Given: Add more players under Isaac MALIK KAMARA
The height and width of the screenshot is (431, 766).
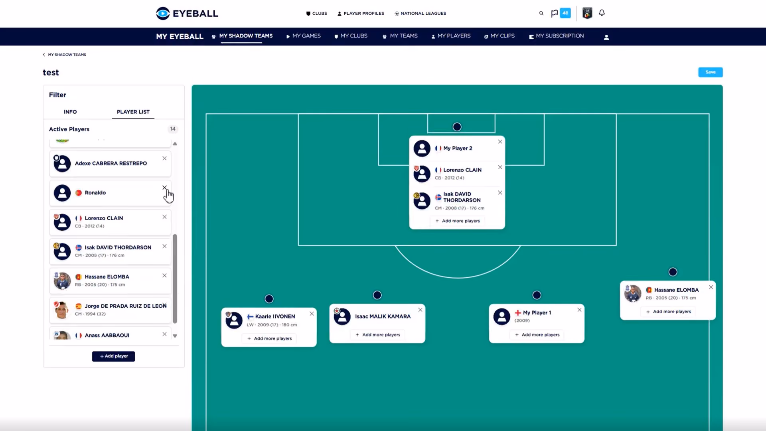Looking at the screenshot, I should [x=377, y=335].
